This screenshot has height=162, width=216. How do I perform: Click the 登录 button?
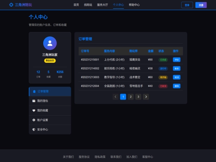pyautogui.click(x=187, y=5)
